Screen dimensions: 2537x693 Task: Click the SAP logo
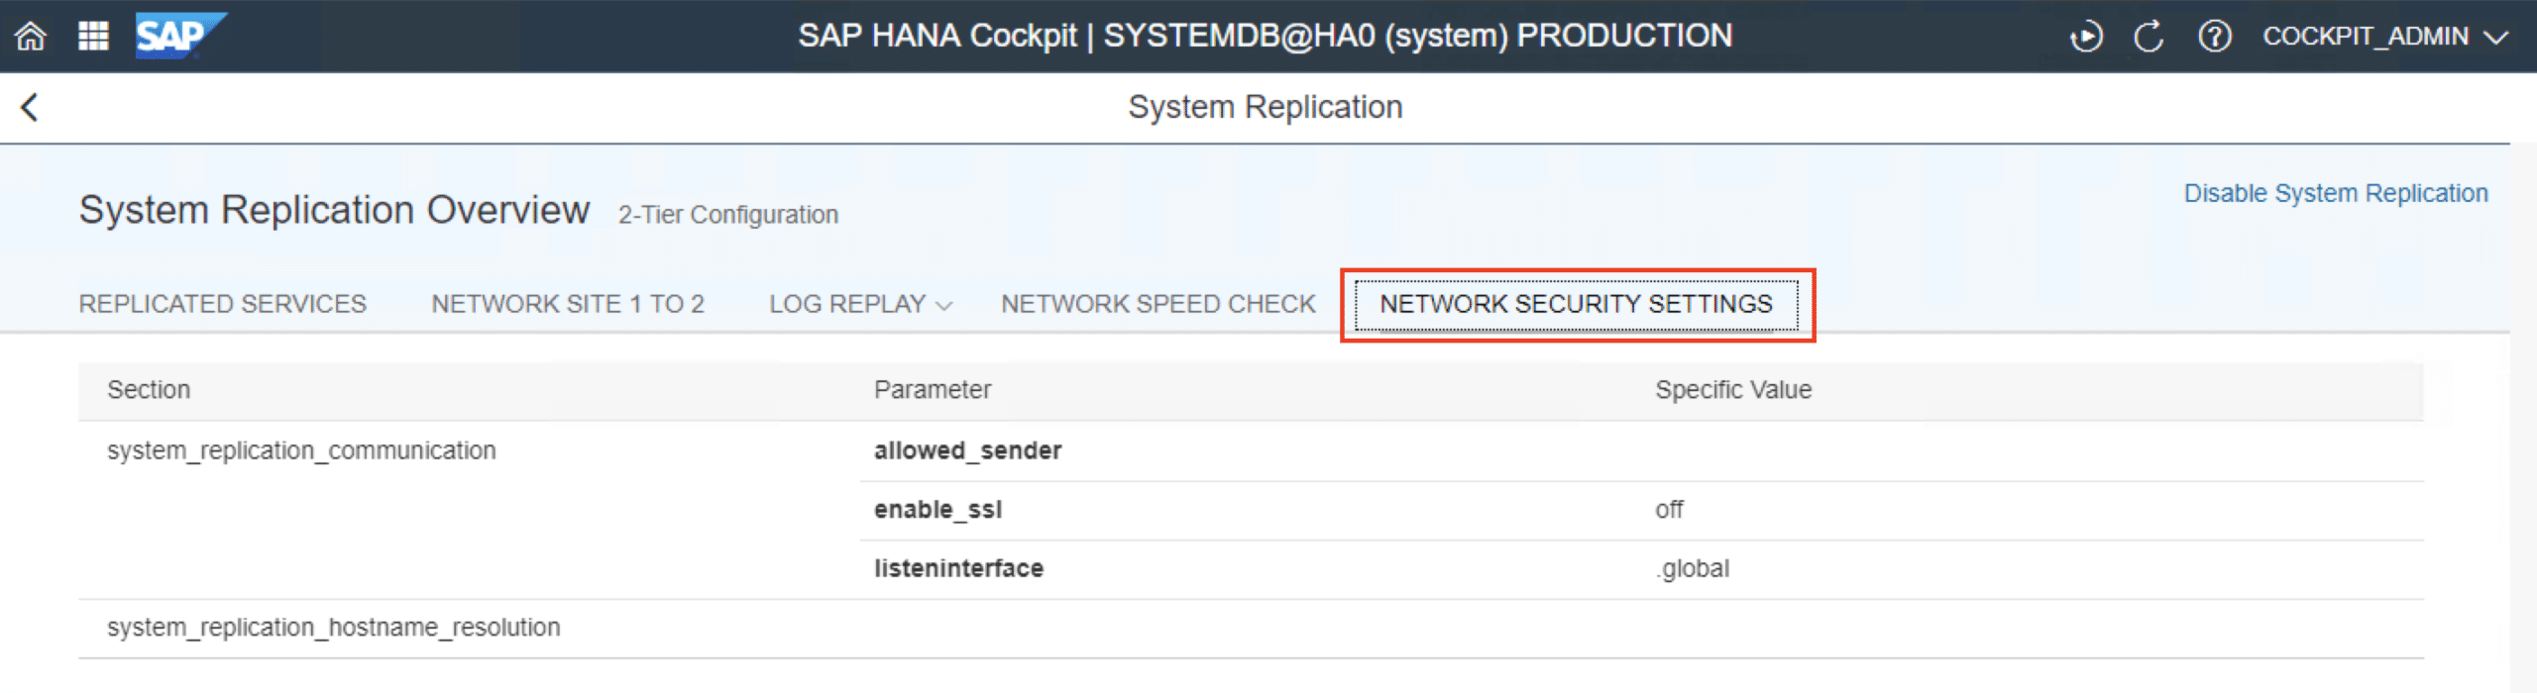[x=177, y=37]
